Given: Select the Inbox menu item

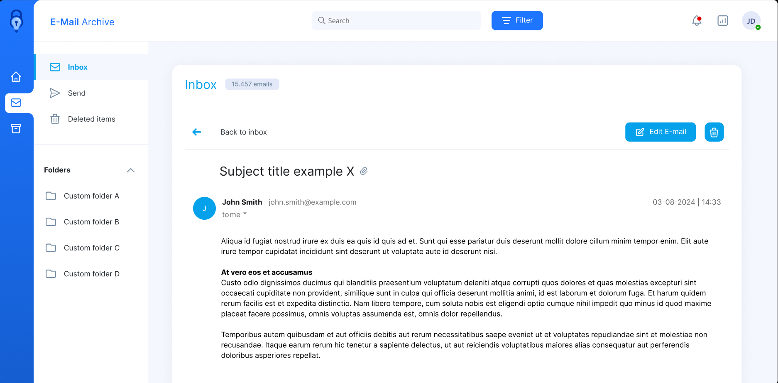Looking at the screenshot, I should (x=91, y=67).
